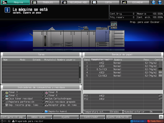Select tray 5 row with 12x18 paper

[x=123, y=76]
